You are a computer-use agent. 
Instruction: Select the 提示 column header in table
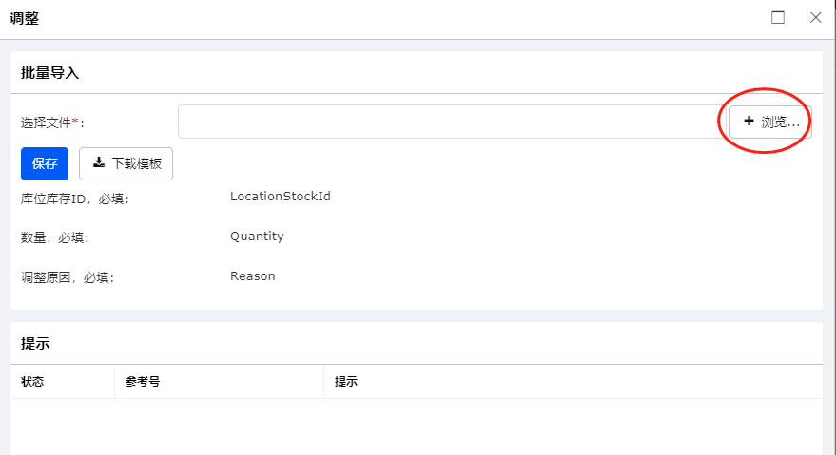pos(346,382)
